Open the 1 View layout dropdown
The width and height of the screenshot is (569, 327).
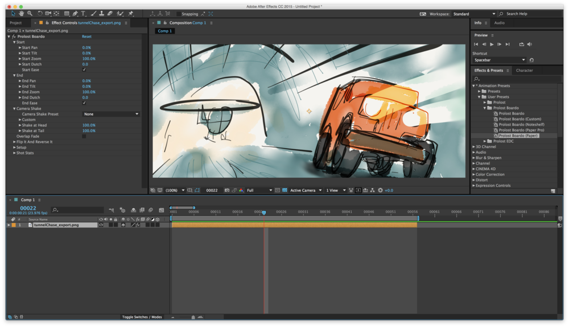[336, 190]
